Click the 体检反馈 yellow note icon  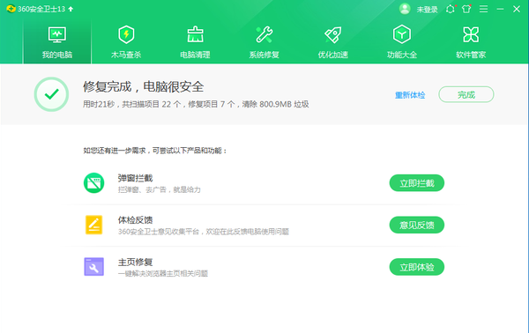pos(93,225)
